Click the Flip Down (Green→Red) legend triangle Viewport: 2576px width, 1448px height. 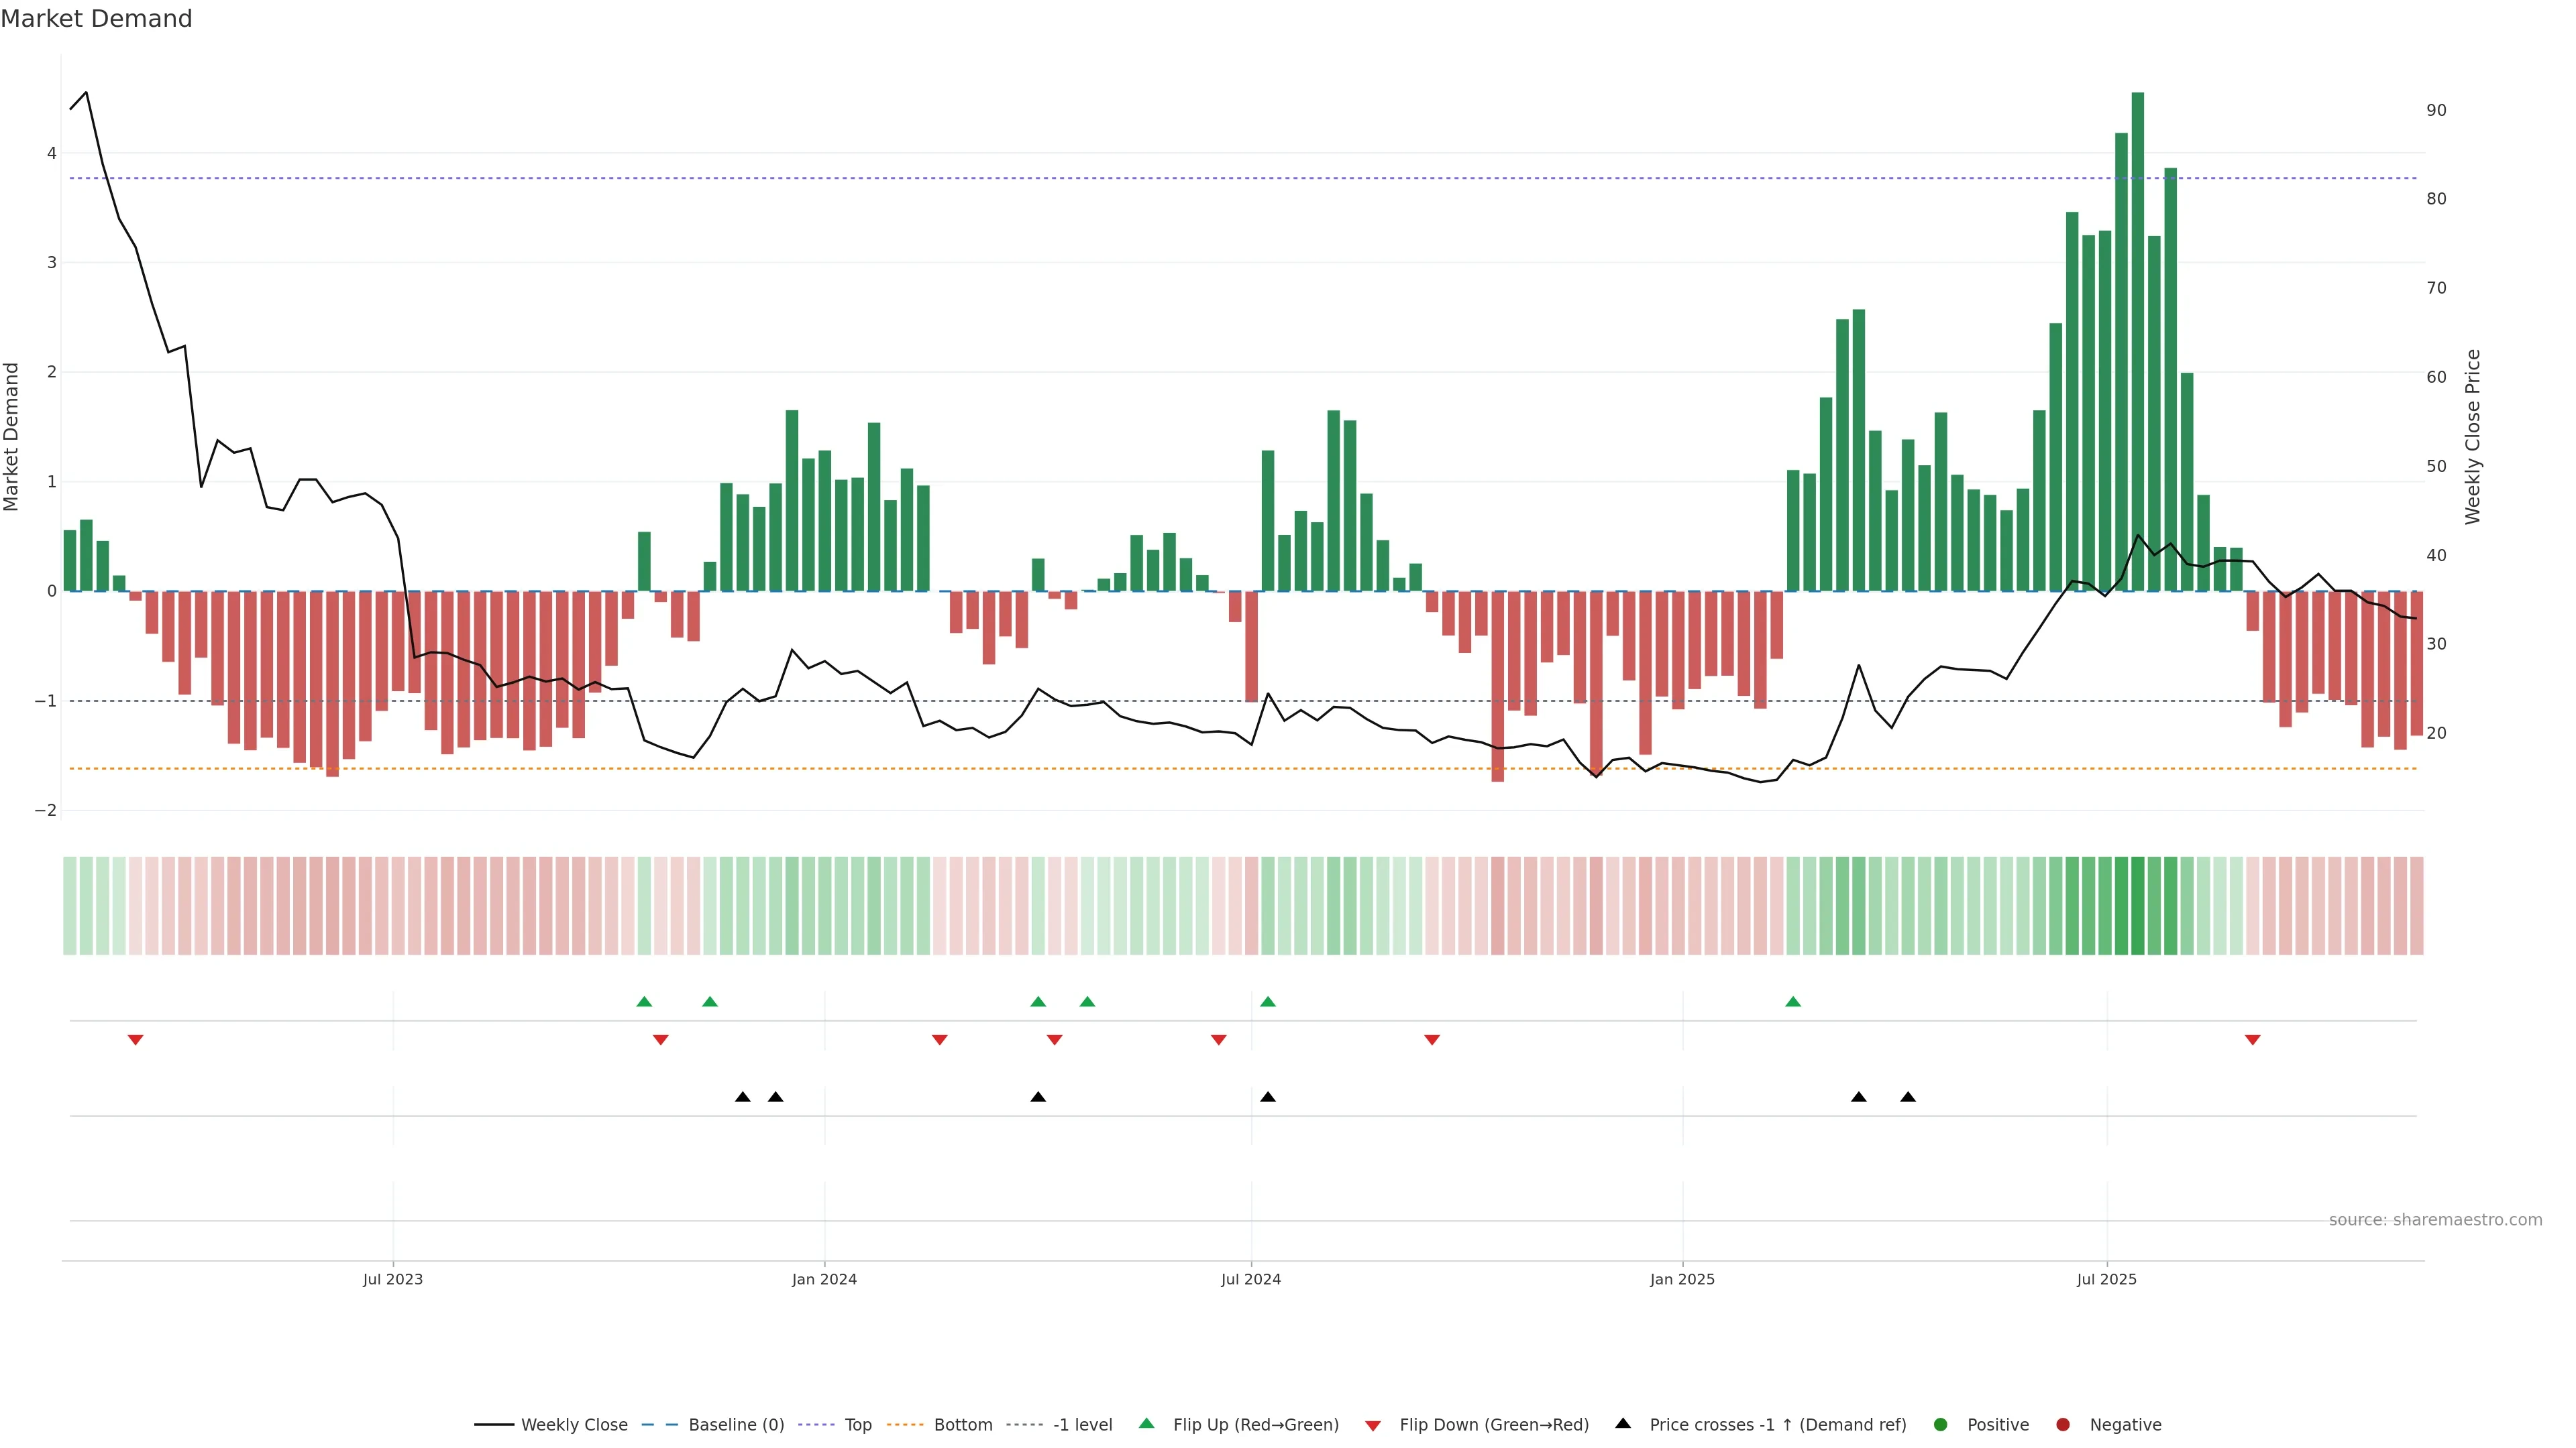pyautogui.click(x=1373, y=1426)
